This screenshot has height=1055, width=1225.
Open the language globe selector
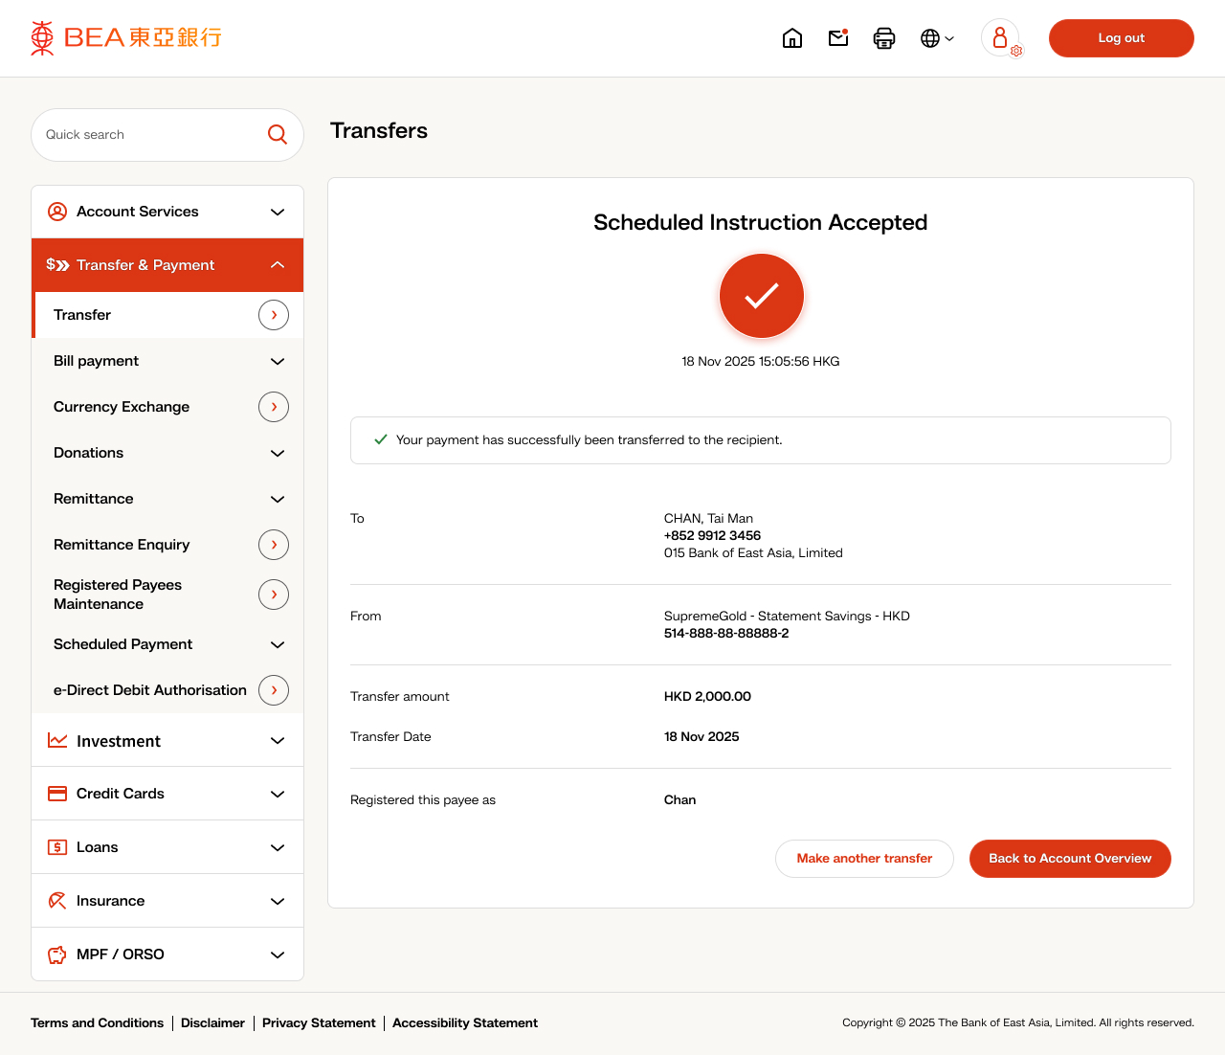936,38
